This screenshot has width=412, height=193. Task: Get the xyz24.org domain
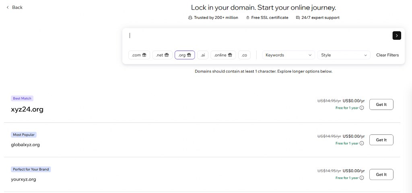click(381, 104)
